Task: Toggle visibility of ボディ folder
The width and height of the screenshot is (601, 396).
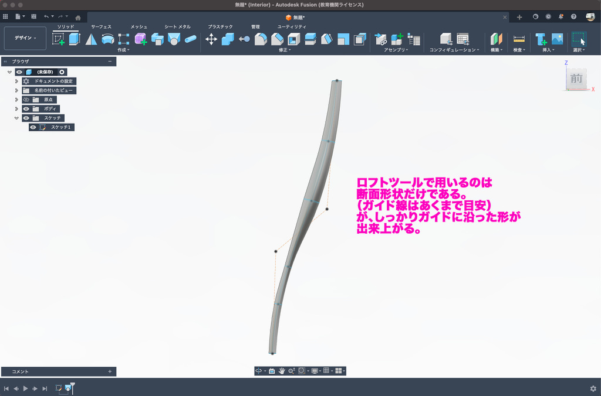Action: click(26, 109)
